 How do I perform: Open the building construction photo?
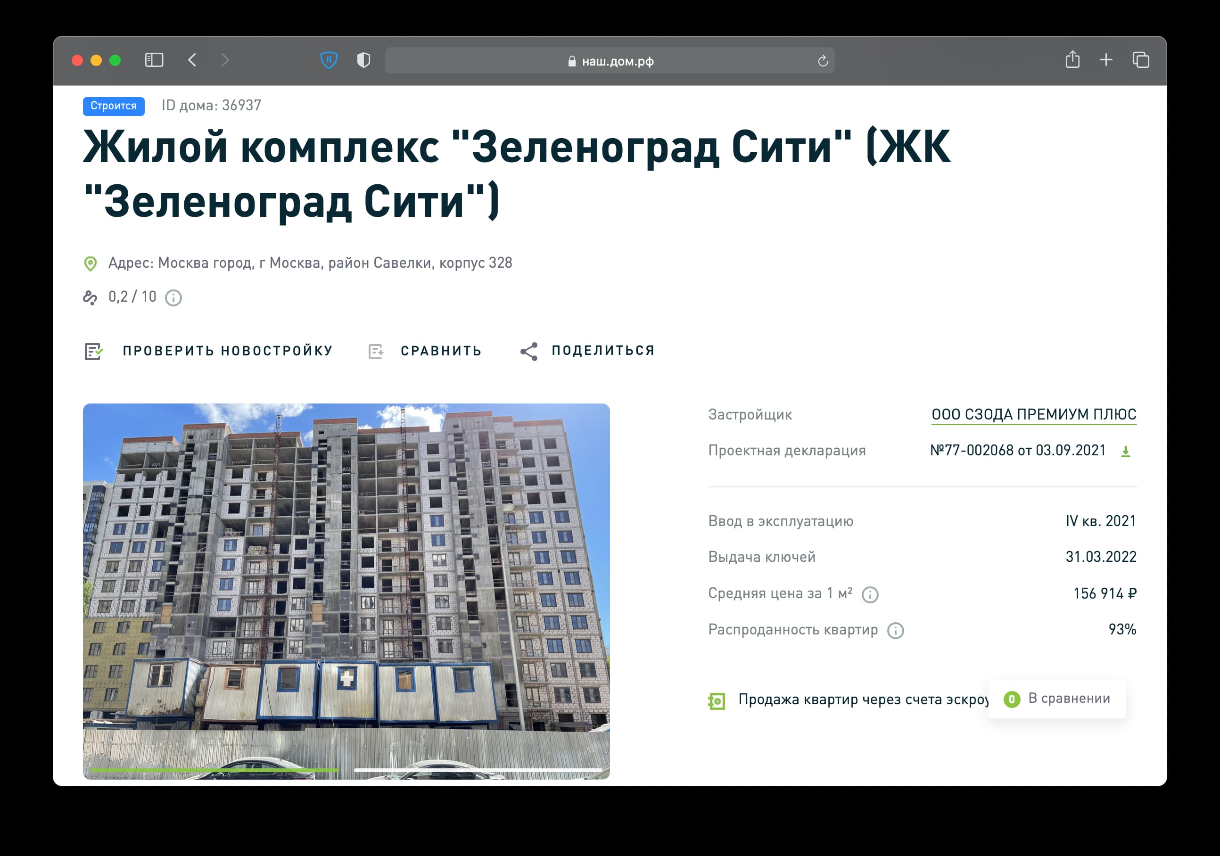(346, 591)
